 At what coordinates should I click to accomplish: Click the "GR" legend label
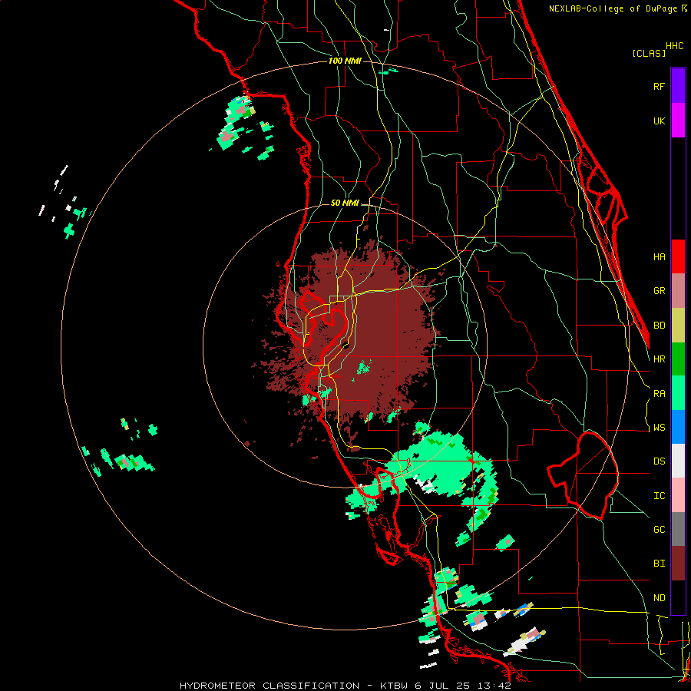coord(659,291)
